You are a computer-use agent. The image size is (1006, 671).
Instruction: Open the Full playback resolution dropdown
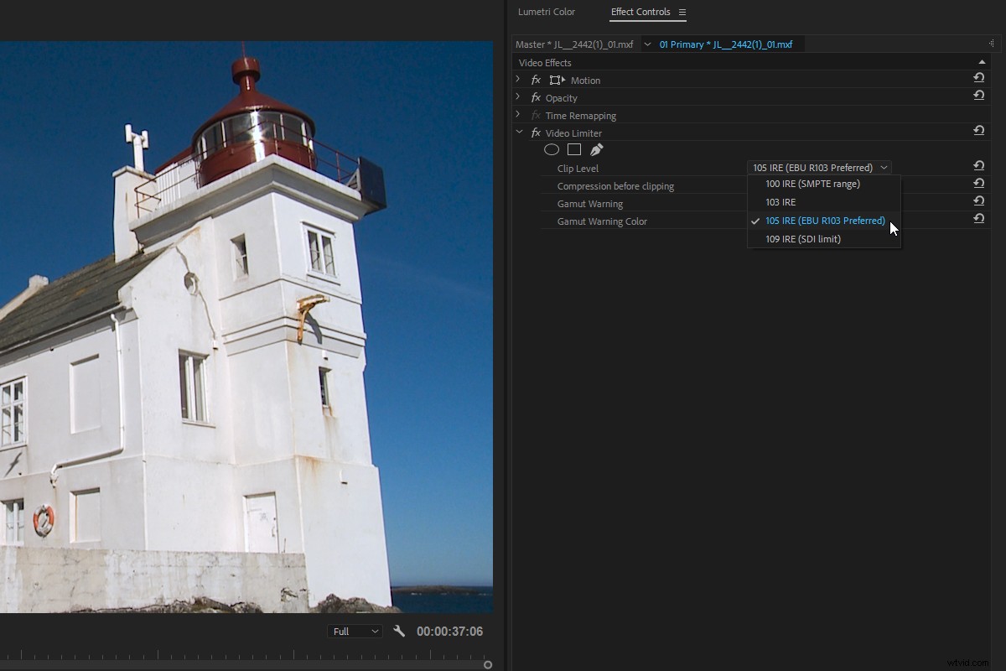tap(355, 631)
